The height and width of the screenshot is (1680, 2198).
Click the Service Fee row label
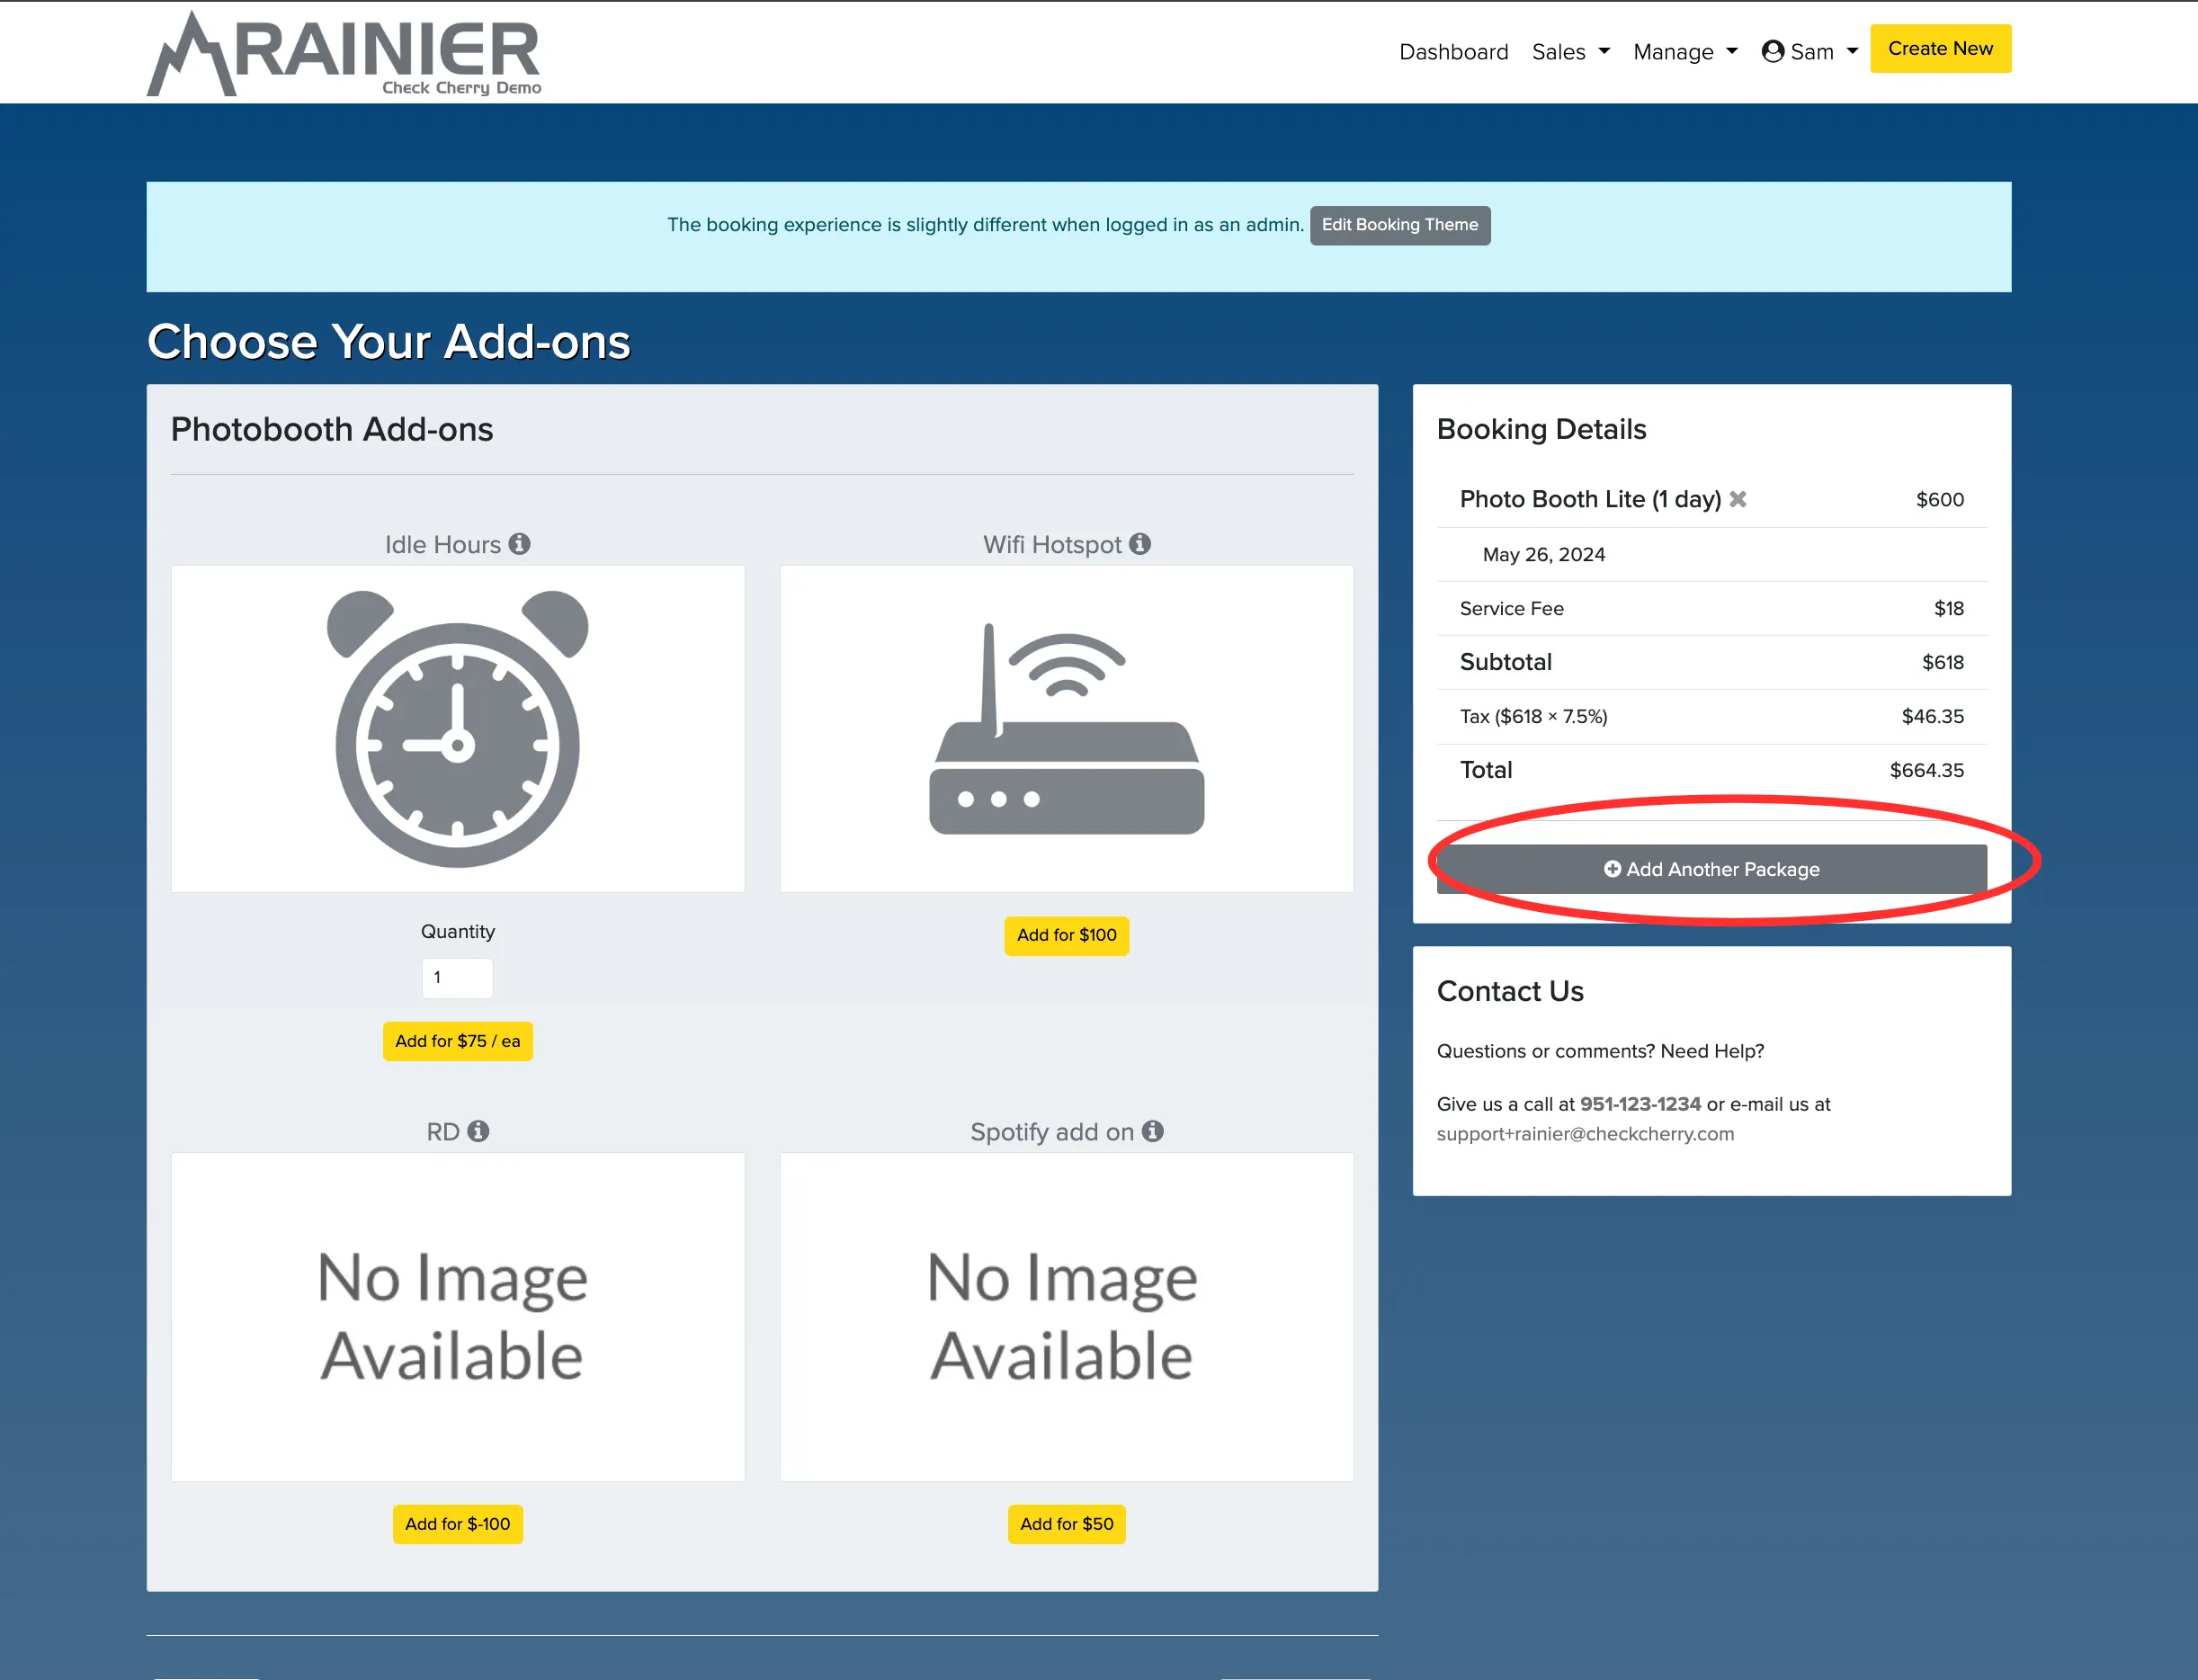tap(1511, 609)
